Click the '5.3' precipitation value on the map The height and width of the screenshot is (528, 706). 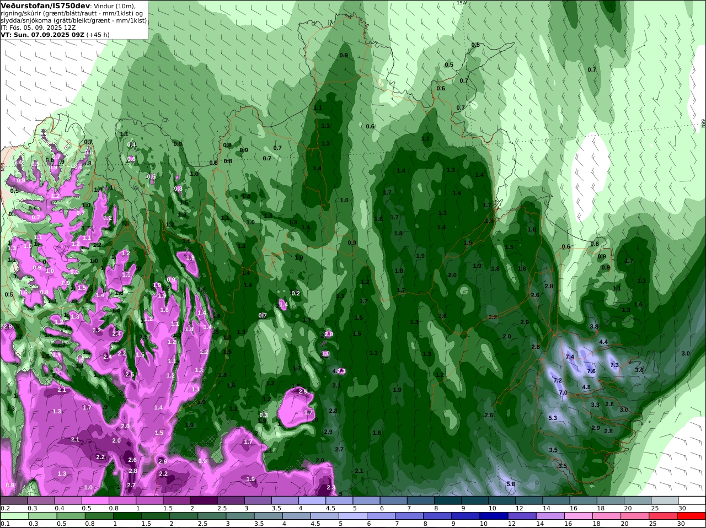553,418
